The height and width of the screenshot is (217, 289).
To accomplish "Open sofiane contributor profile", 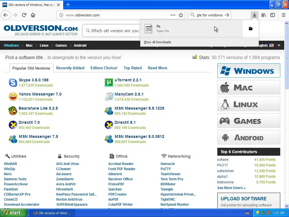I will pos(223,160).
